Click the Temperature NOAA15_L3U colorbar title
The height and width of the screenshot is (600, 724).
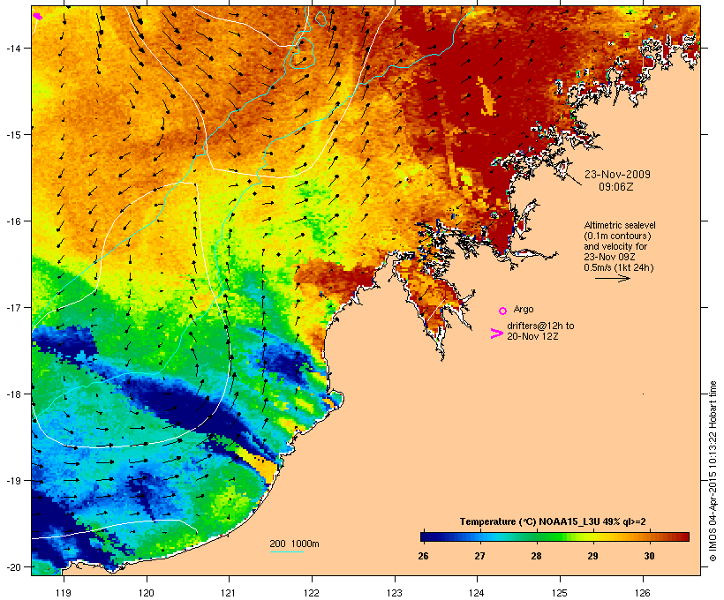(x=553, y=521)
